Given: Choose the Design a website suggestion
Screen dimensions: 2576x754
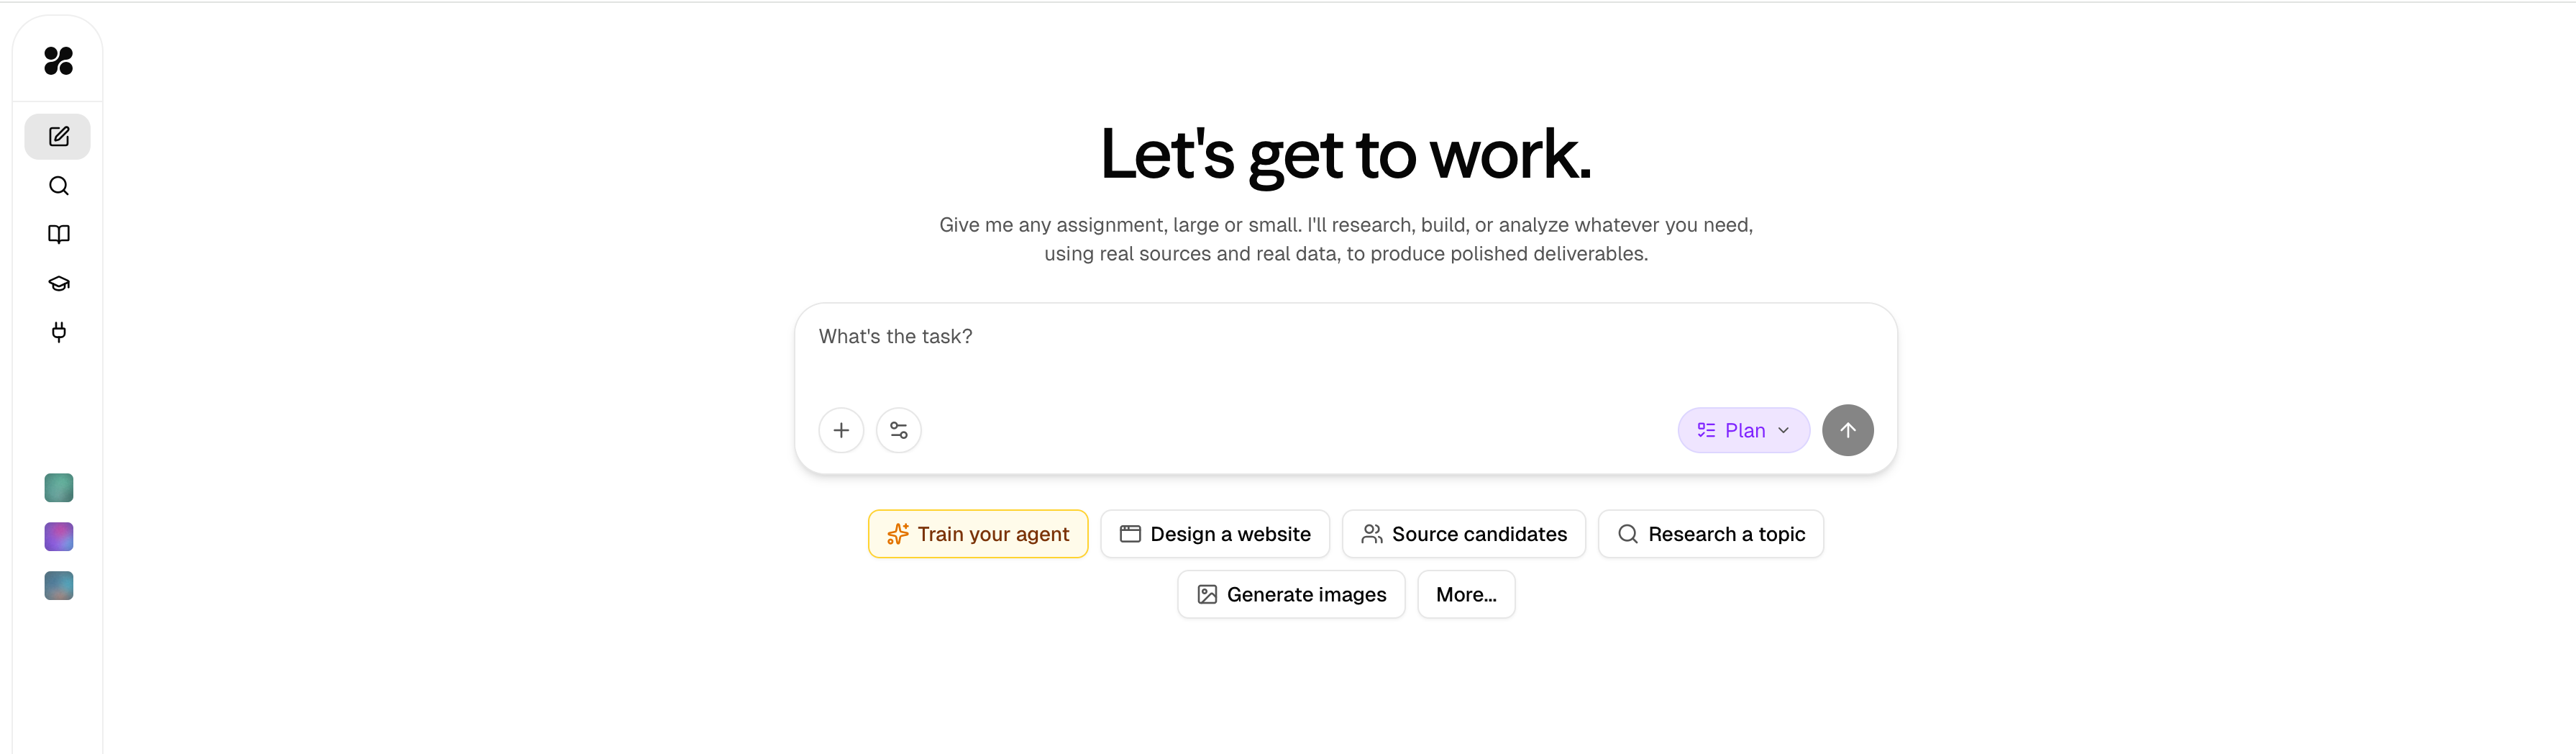Looking at the screenshot, I should pyautogui.click(x=1215, y=534).
